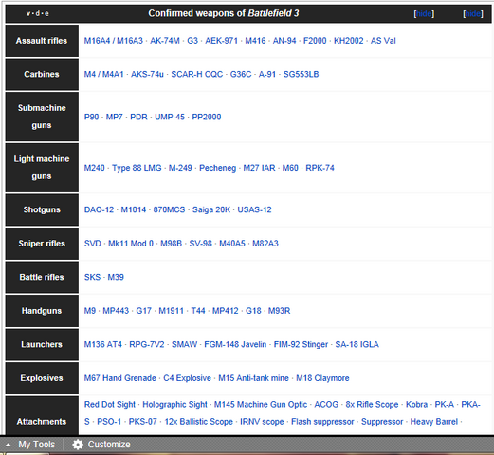
Task: Open the AEK-971 link
Action: pyautogui.click(x=221, y=41)
